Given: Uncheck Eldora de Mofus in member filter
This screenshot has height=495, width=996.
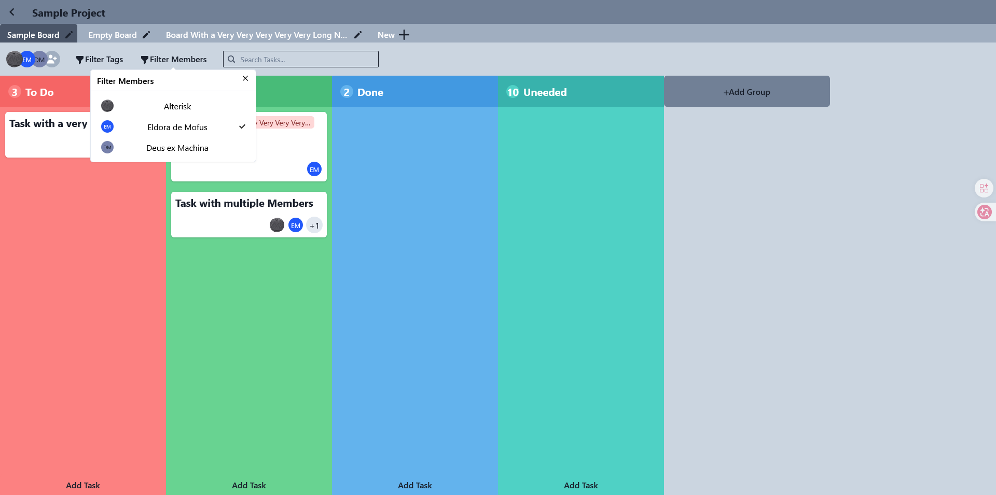Looking at the screenshot, I should 173,127.
